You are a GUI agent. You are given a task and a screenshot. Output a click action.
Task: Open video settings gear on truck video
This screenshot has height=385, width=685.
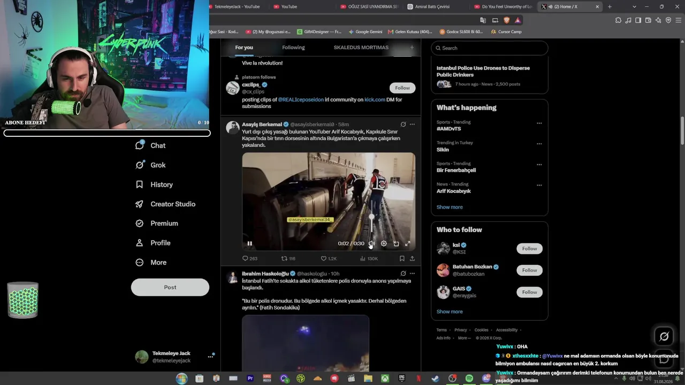coord(384,243)
